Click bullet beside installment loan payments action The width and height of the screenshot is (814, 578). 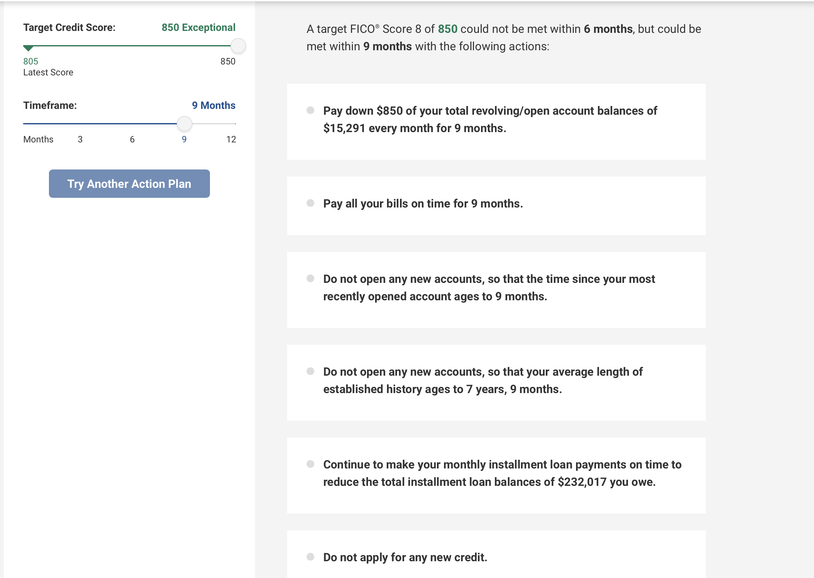pos(310,464)
